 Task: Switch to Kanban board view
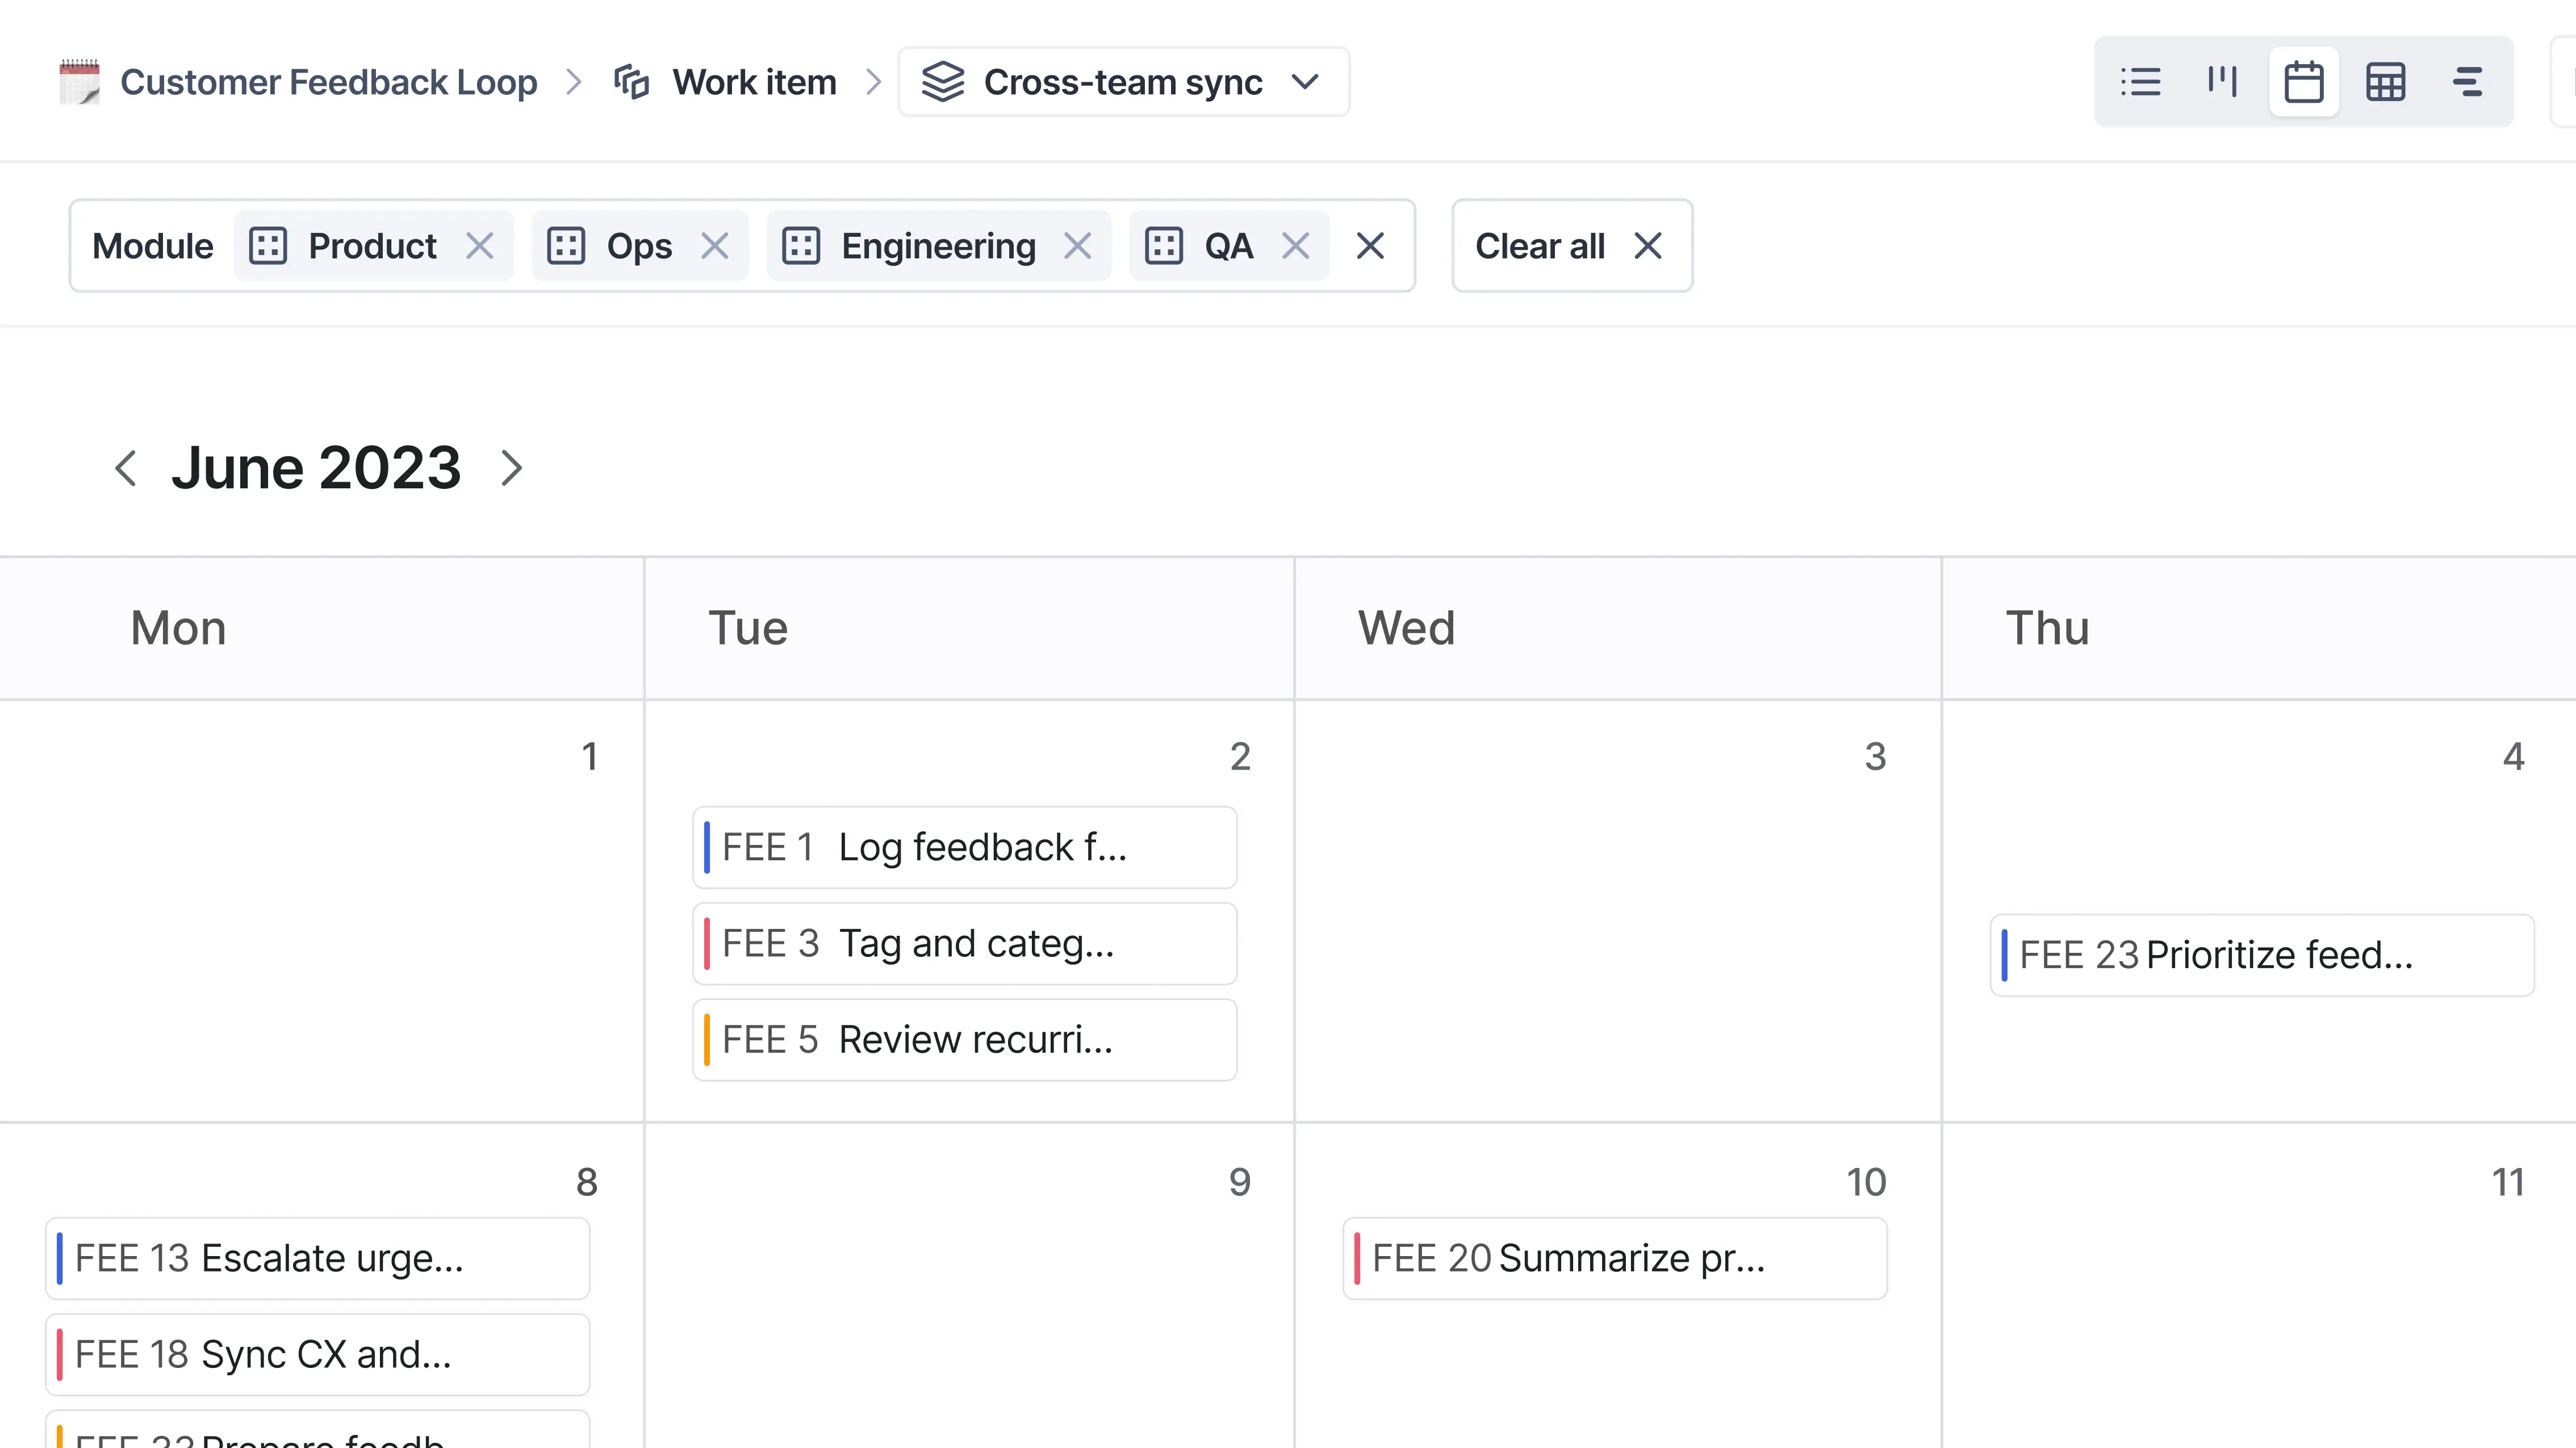(2221, 81)
